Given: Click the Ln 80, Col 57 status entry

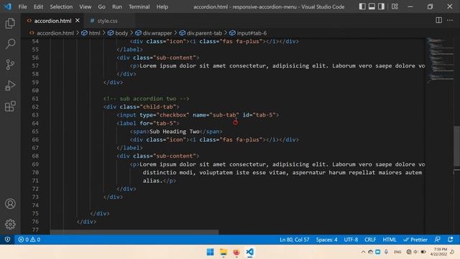Looking at the screenshot, I should [x=294, y=240].
